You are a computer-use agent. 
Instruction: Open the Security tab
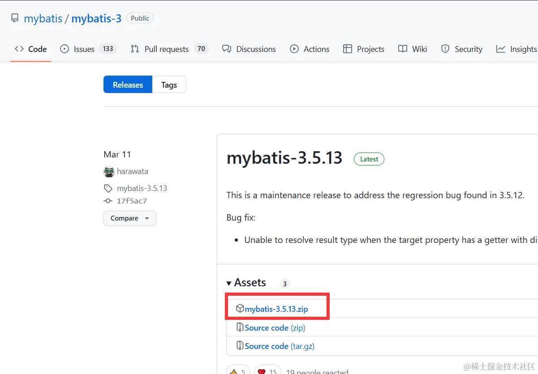tap(461, 49)
